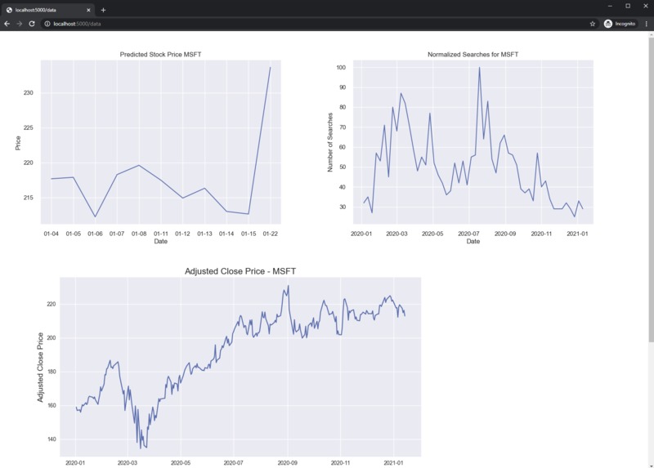Click the 'Adjusted Close Price' y-axis label
The image size is (654, 468).
(40, 368)
